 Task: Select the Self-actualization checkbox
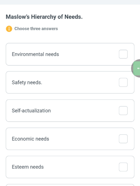(x=123, y=110)
